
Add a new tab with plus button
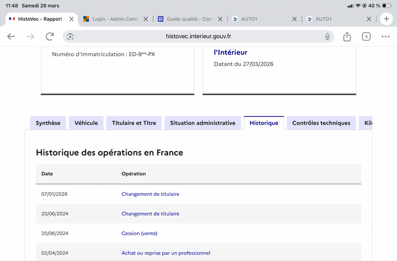(386, 19)
